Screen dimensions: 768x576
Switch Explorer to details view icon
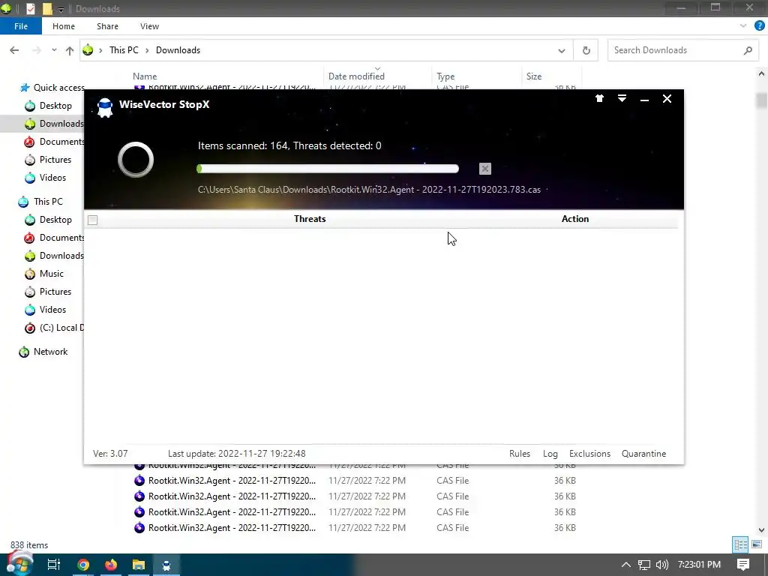740,544
